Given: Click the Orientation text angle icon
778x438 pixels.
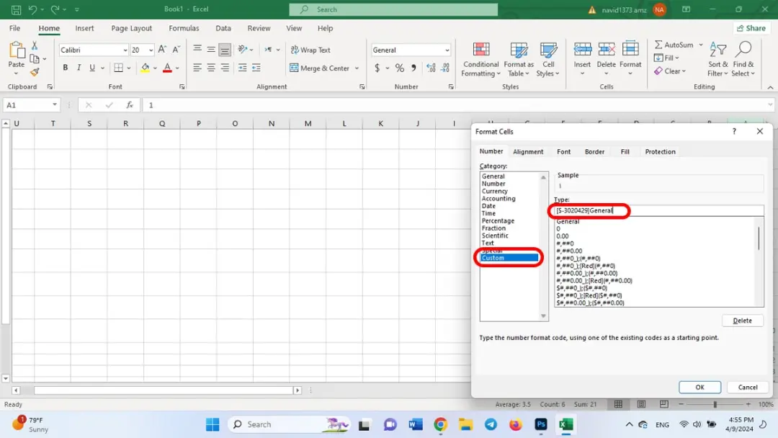Looking at the screenshot, I should (242, 49).
